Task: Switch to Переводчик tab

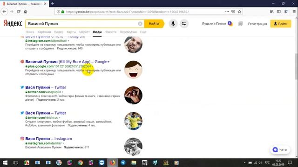Action: point(129,32)
